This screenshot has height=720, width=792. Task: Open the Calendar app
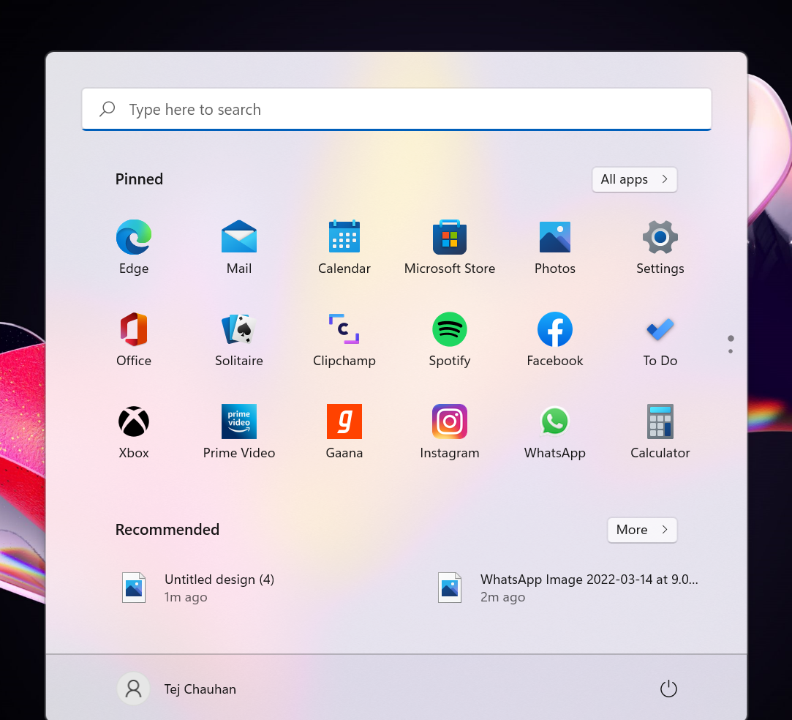coord(344,247)
